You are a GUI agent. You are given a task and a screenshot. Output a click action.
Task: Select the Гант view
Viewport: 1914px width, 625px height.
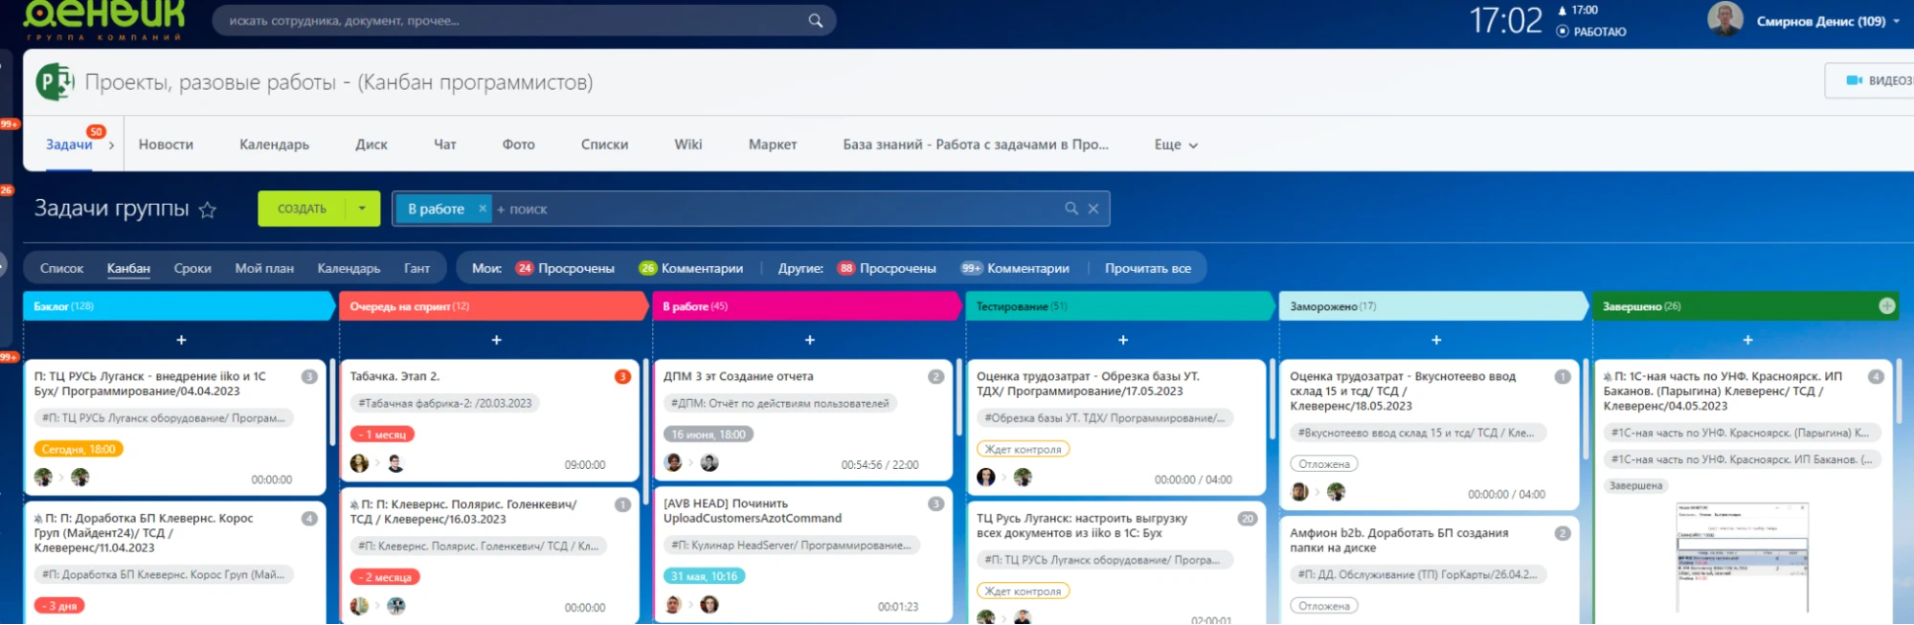(x=417, y=268)
